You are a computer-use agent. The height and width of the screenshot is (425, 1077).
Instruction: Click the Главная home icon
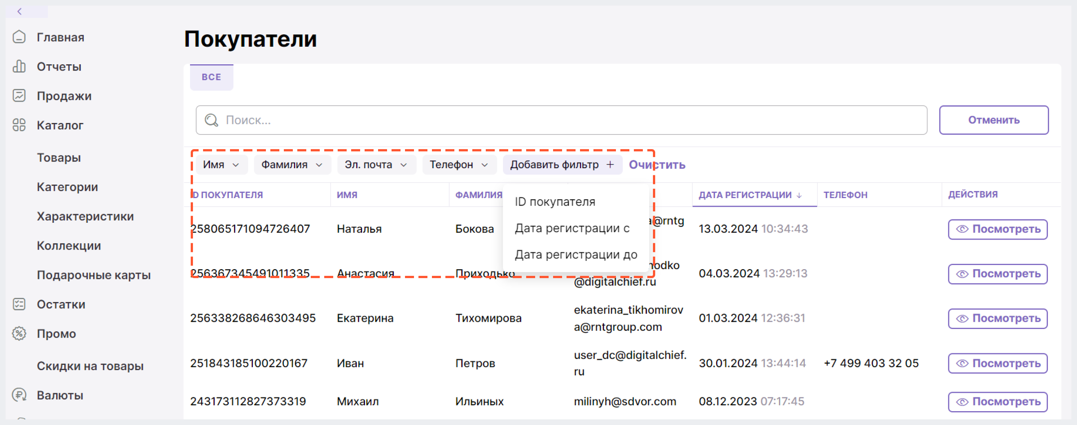(x=19, y=37)
